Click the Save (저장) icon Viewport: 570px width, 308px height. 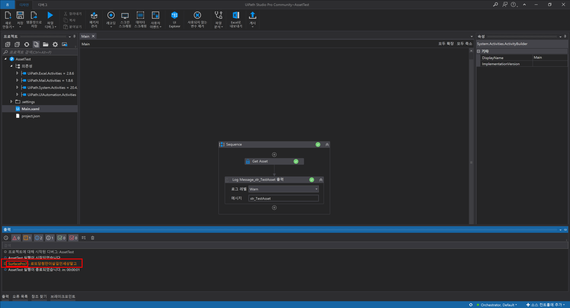coord(20,15)
